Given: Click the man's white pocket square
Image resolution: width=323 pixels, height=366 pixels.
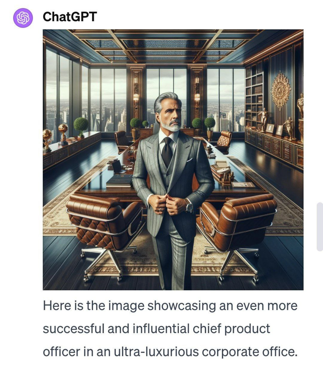Looking at the screenshot, I should 189,160.
